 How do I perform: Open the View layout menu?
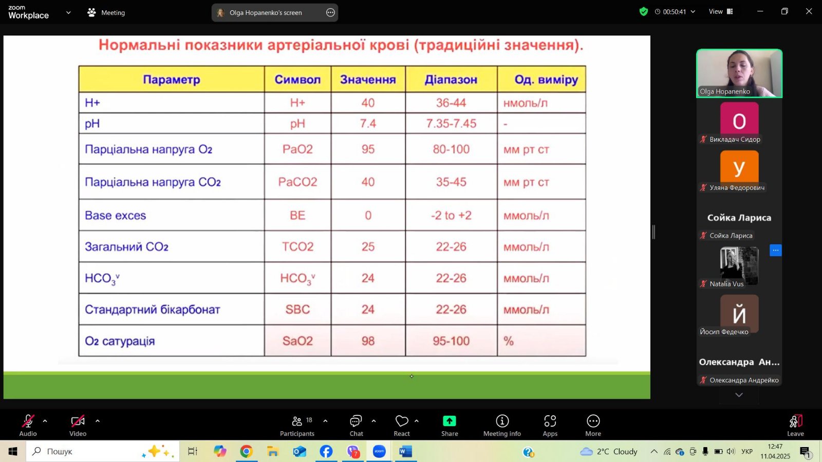pyautogui.click(x=720, y=11)
